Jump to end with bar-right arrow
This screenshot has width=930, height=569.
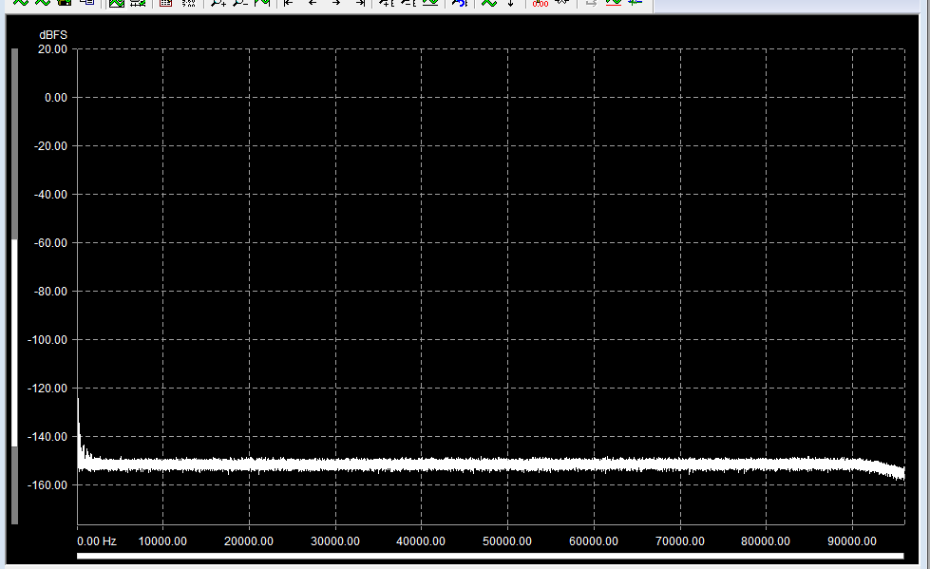point(359,3)
